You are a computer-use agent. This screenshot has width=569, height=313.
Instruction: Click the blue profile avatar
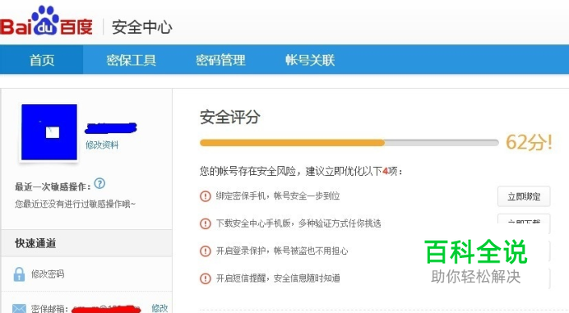click(x=49, y=132)
